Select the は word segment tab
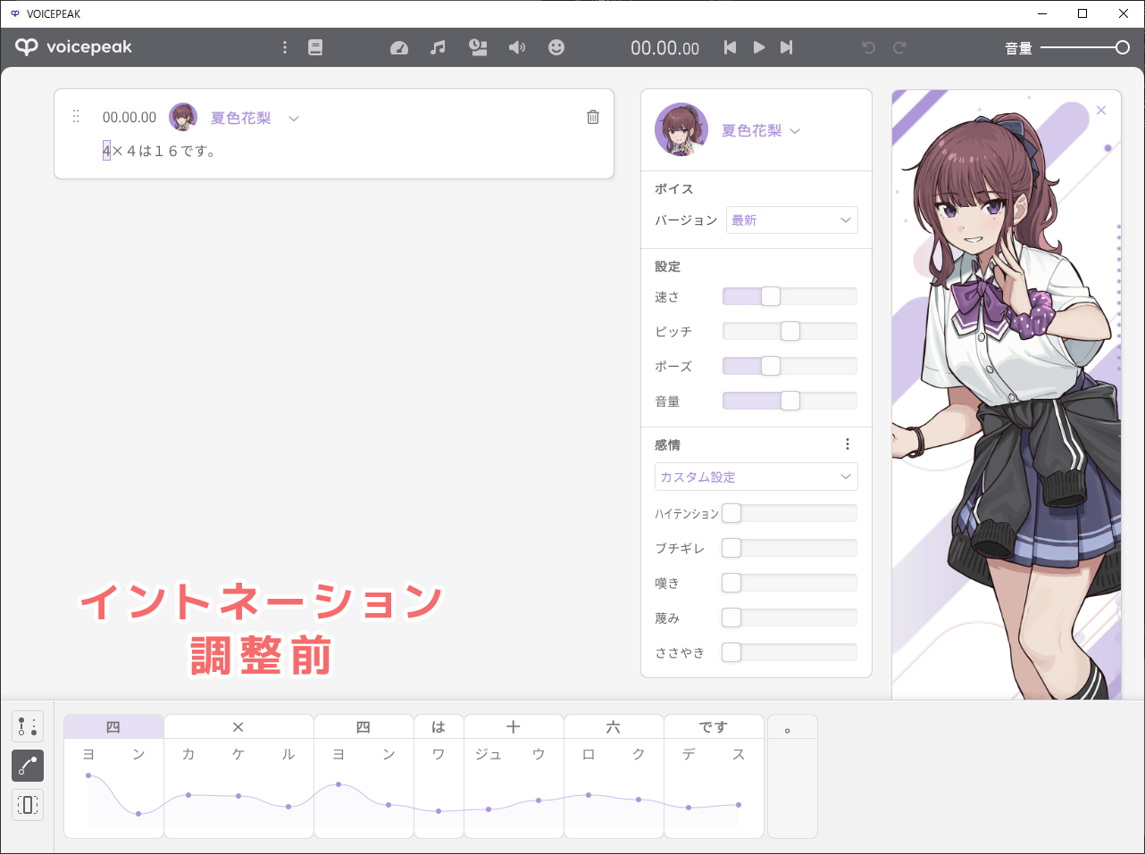This screenshot has height=854, width=1145. click(x=439, y=726)
